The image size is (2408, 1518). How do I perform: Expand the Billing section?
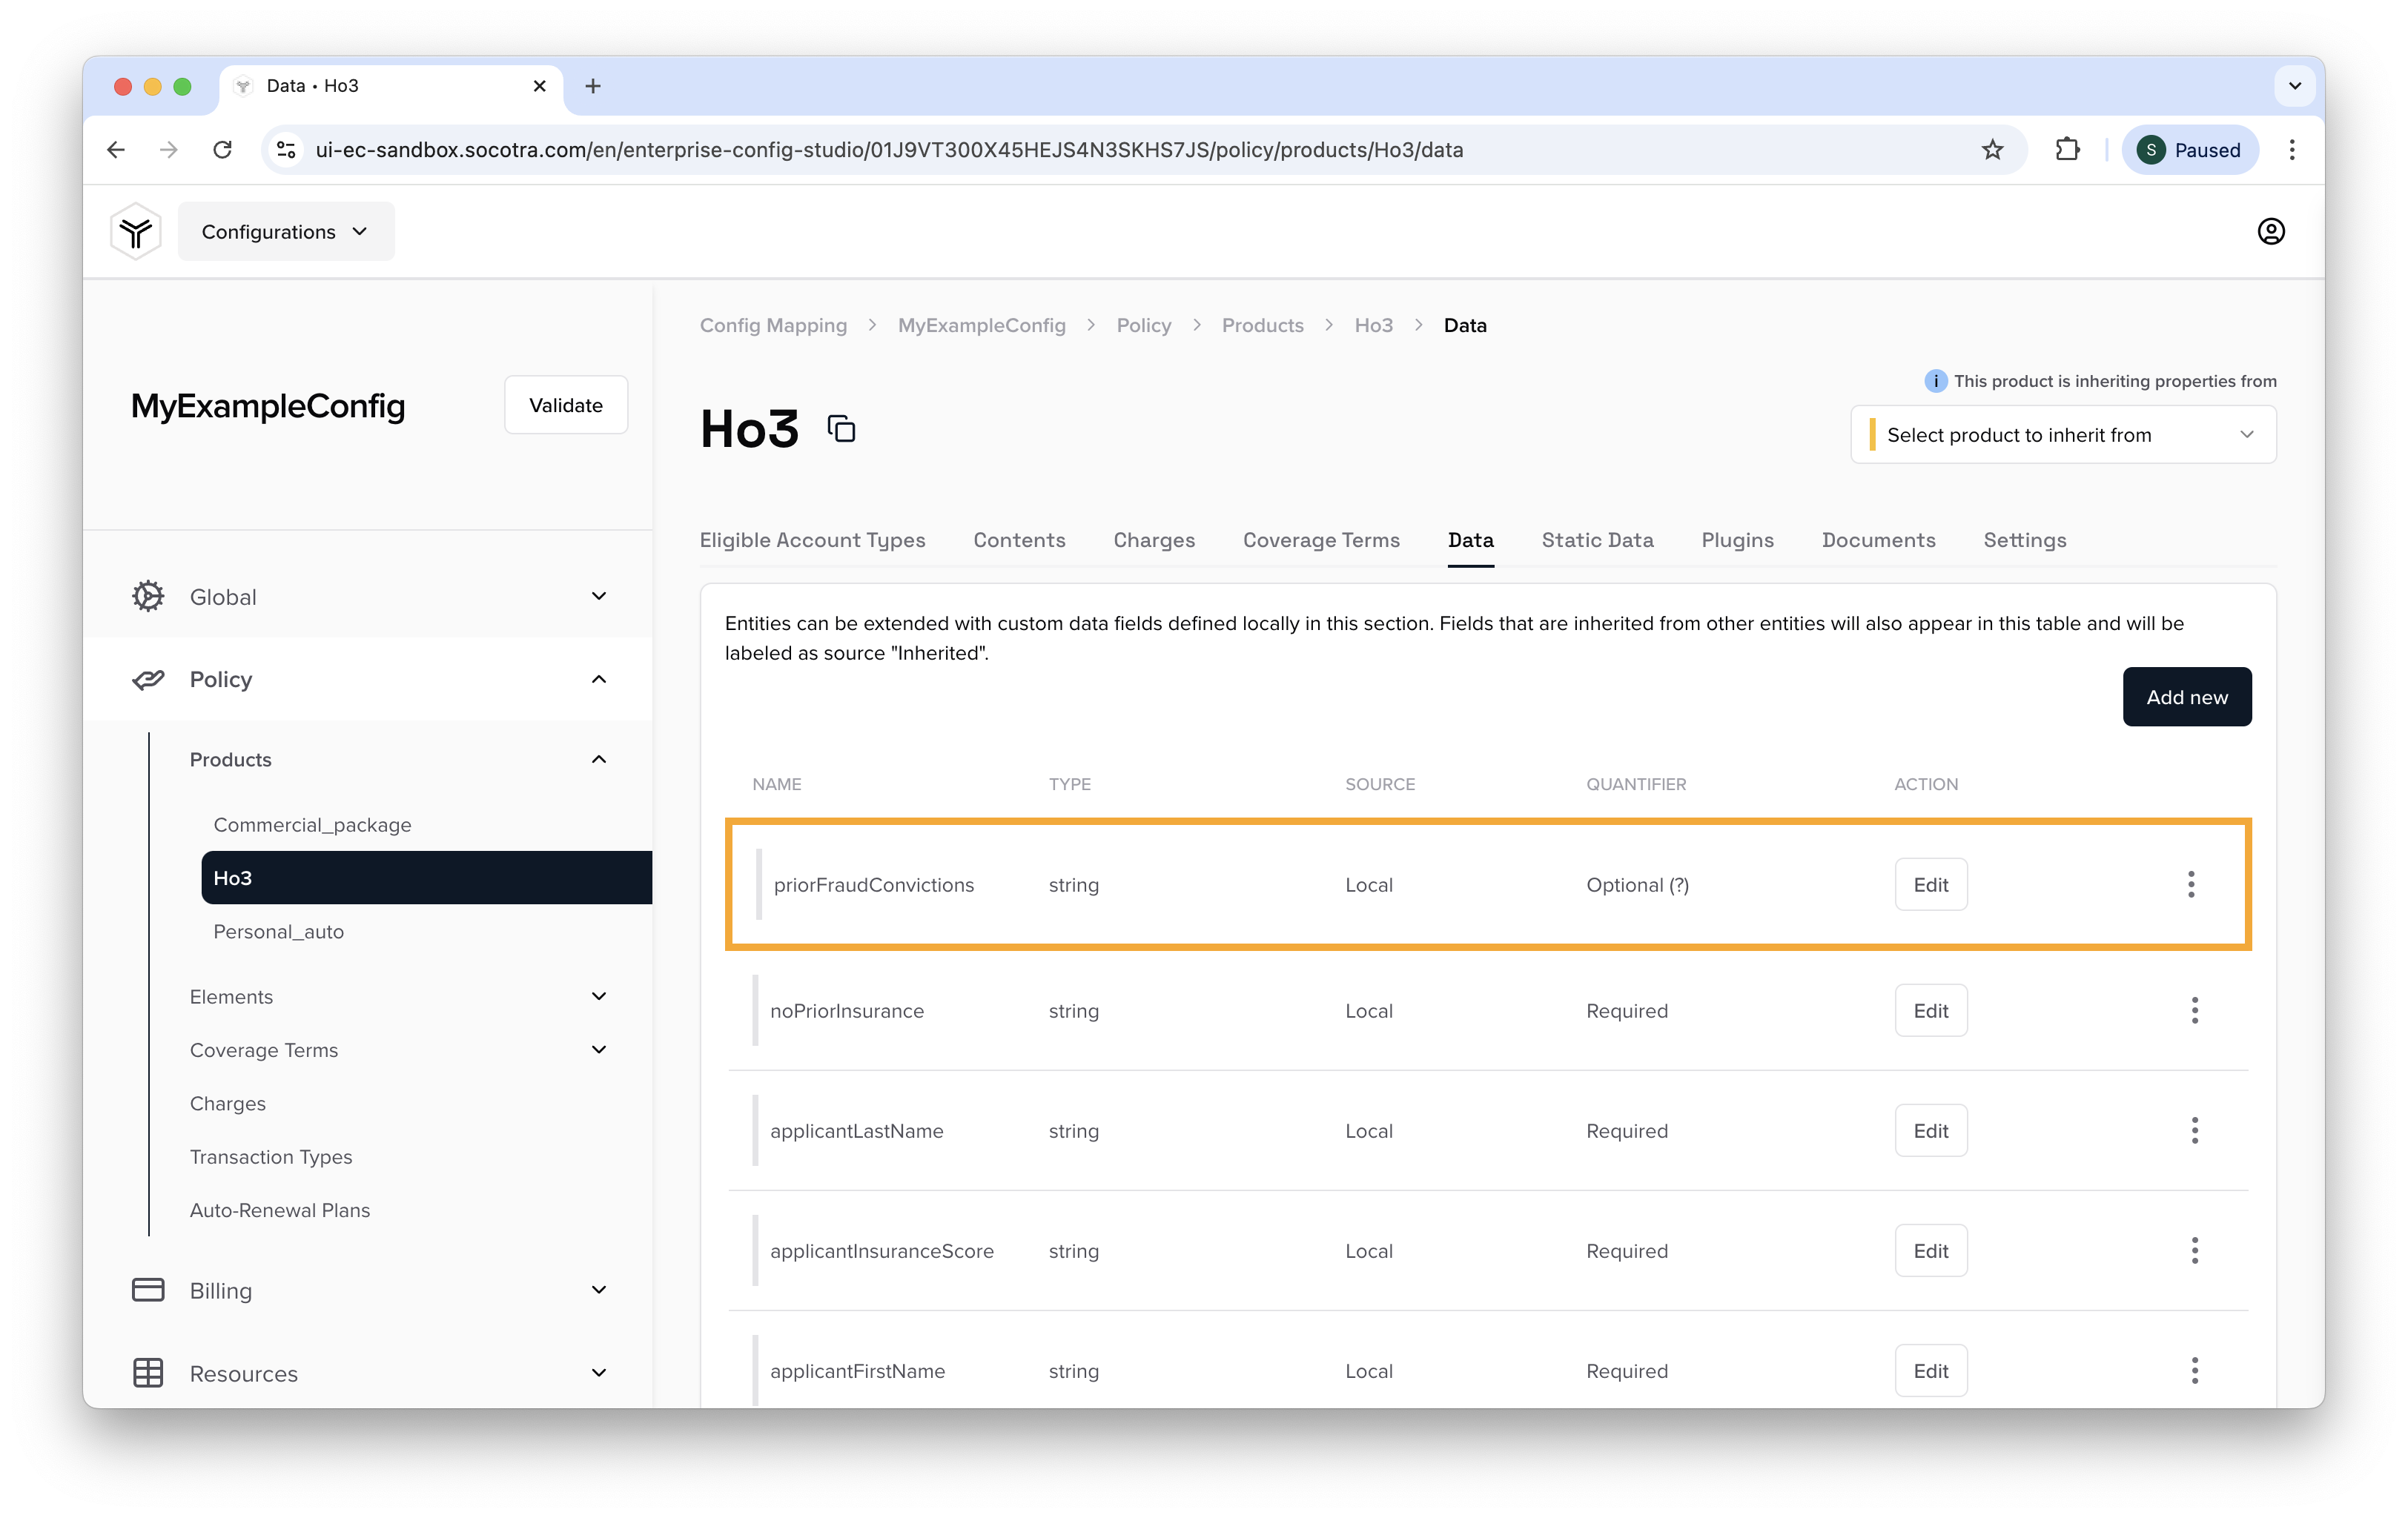coord(599,1290)
